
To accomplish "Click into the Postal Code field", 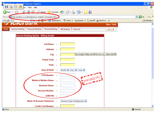I will [68, 59].
